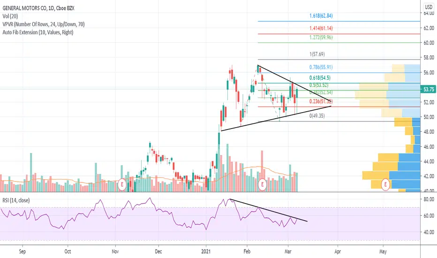Click the 48.00 price scale value
437x258 pixels.
429,132
